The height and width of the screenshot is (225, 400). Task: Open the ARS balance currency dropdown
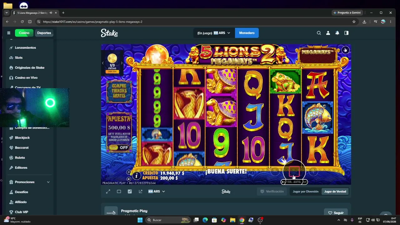coord(214,33)
